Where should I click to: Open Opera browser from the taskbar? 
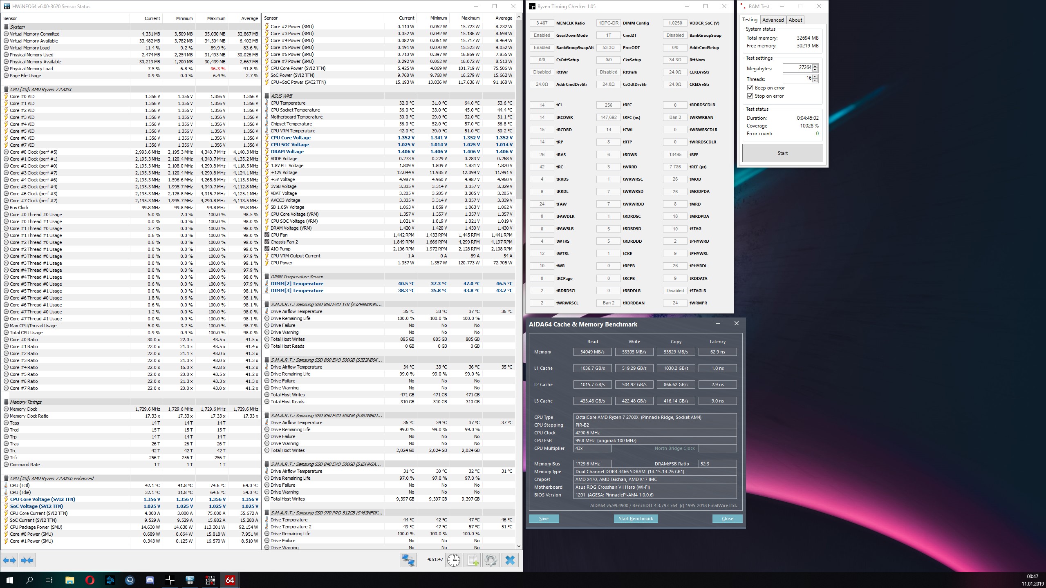click(90, 580)
